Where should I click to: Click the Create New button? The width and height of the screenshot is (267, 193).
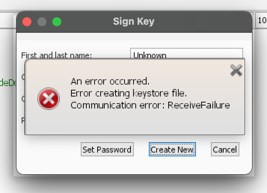pos(172,150)
